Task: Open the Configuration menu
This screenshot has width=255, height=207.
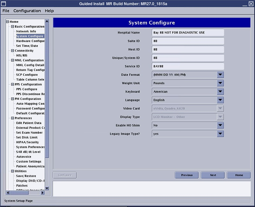Action: pyautogui.click(x=27, y=11)
